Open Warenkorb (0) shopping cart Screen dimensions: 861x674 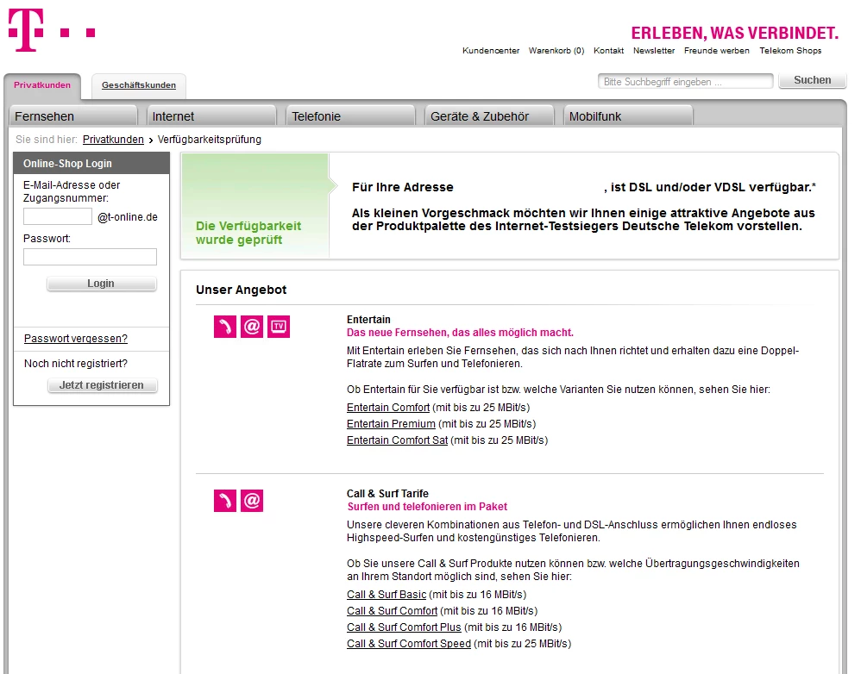(556, 51)
